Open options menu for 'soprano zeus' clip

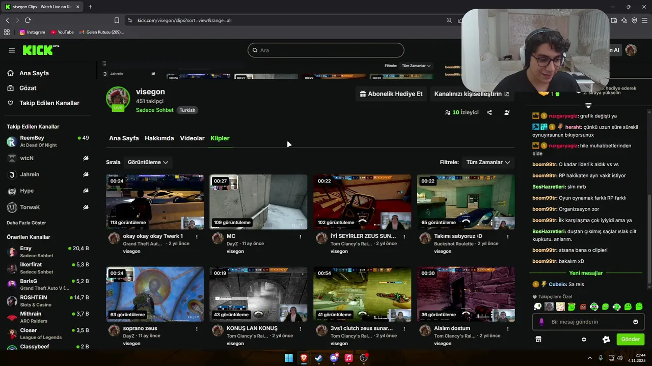click(x=197, y=329)
